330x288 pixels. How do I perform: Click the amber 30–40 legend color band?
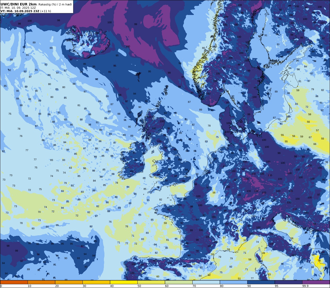[96, 282]
